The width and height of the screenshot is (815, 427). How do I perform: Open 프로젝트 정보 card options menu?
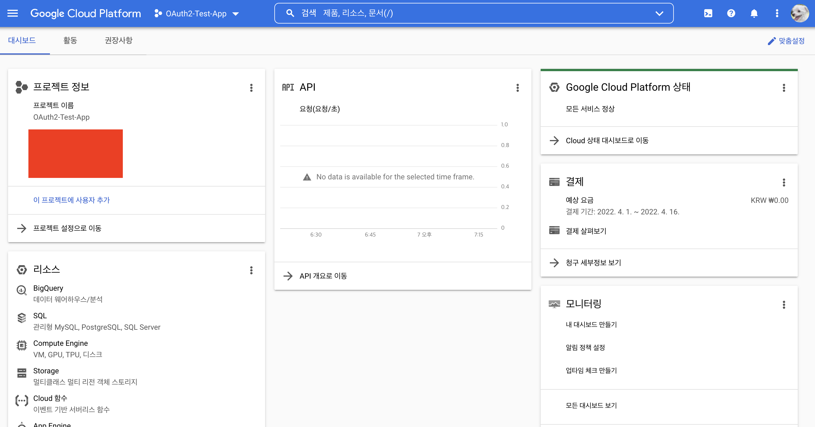click(x=251, y=88)
